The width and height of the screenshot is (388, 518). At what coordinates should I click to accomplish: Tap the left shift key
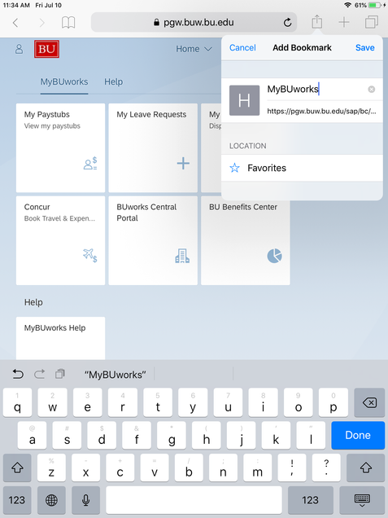(x=17, y=468)
